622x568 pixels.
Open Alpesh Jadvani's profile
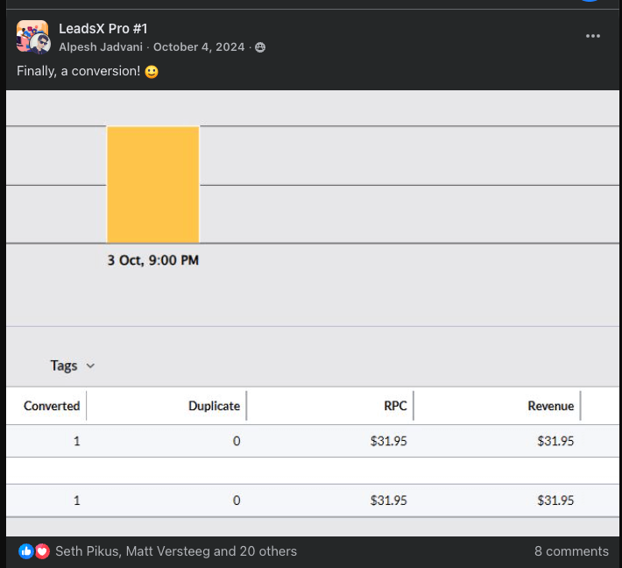[102, 47]
